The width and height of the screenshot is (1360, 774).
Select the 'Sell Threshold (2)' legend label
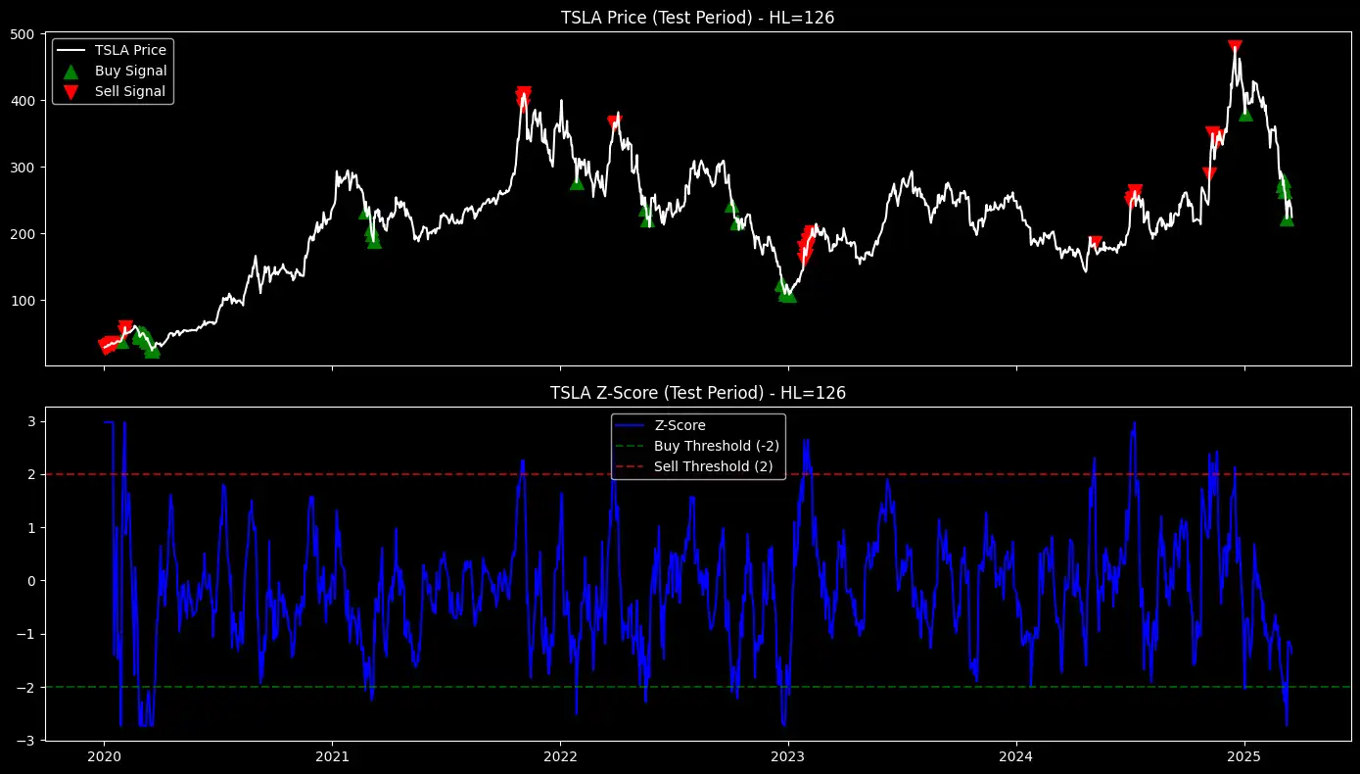click(714, 466)
